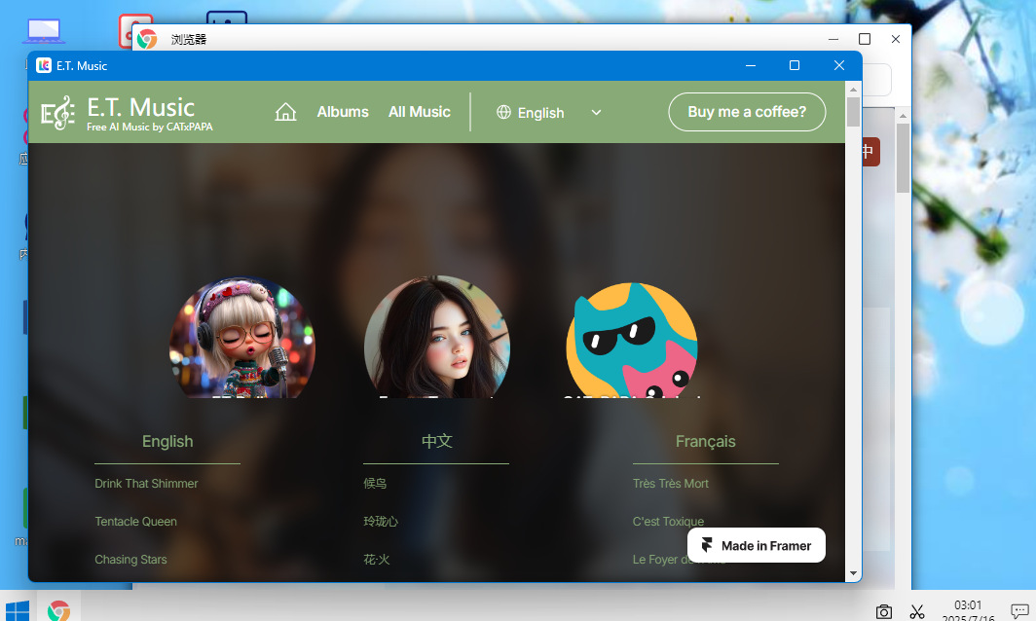Click the browser window scrollbar up arrow
The image size is (1036, 621).
[903, 116]
